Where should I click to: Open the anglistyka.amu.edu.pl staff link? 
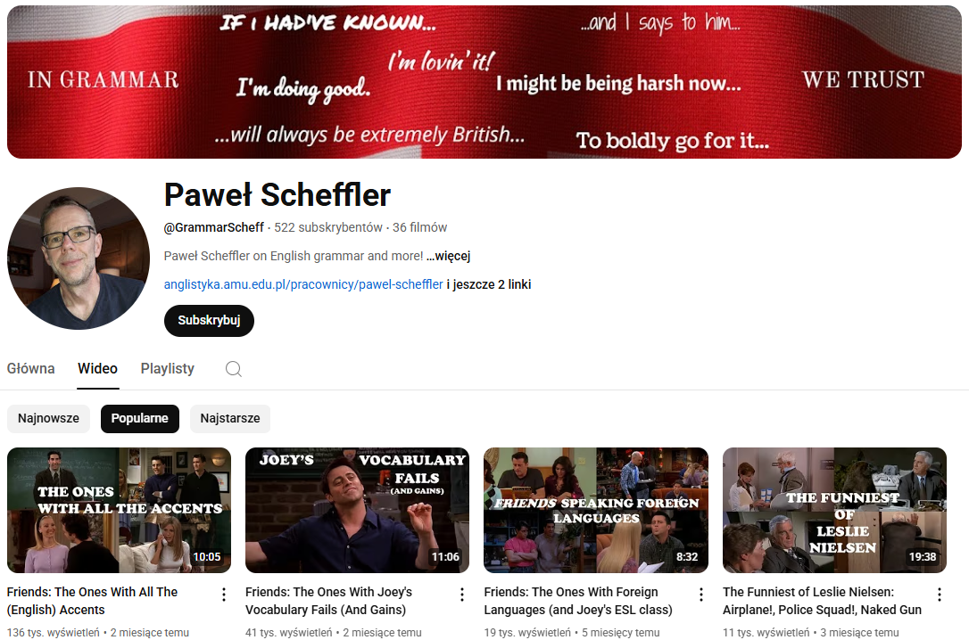tap(303, 284)
